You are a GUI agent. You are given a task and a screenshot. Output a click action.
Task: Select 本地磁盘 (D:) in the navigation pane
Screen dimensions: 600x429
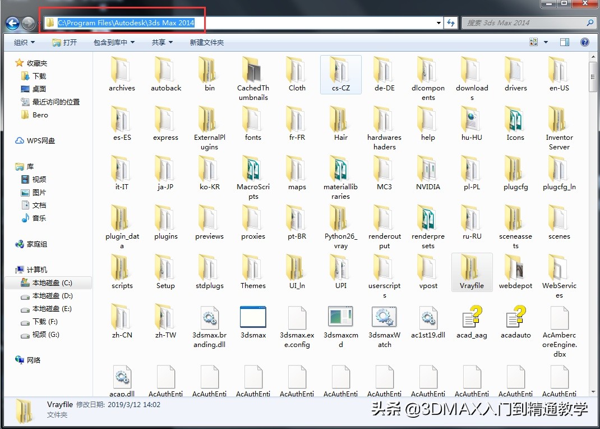(52, 296)
